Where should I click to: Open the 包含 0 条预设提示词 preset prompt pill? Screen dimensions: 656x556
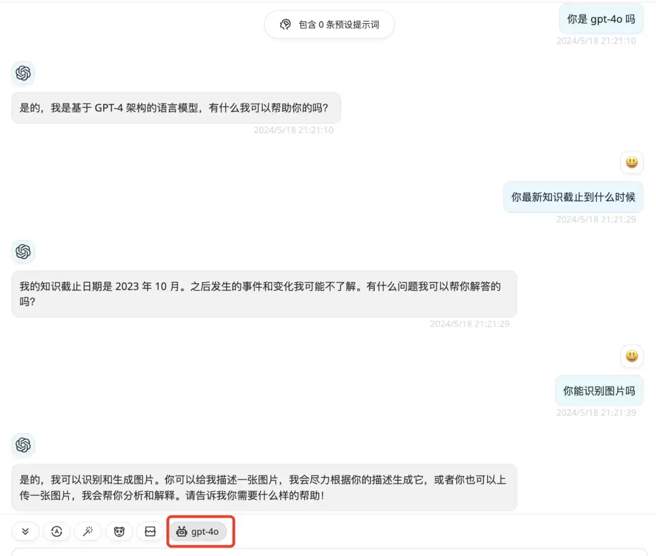[x=329, y=25]
